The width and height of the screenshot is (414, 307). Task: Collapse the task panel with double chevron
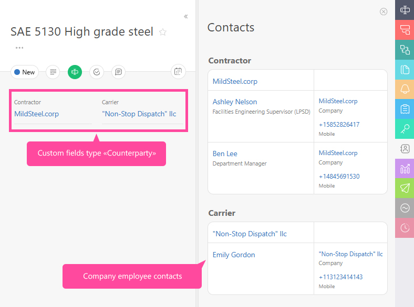[x=186, y=17]
